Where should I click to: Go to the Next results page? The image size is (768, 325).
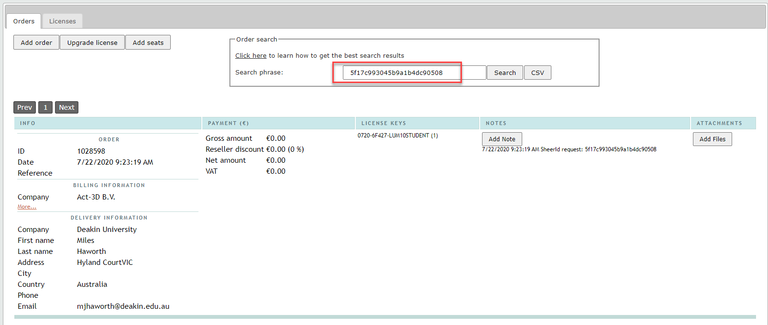coord(66,107)
